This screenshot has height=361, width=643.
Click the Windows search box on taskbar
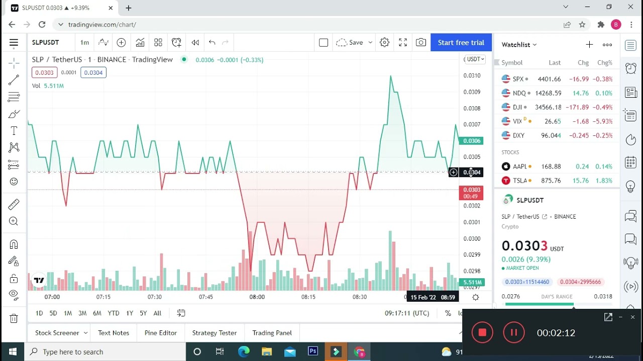click(104, 352)
